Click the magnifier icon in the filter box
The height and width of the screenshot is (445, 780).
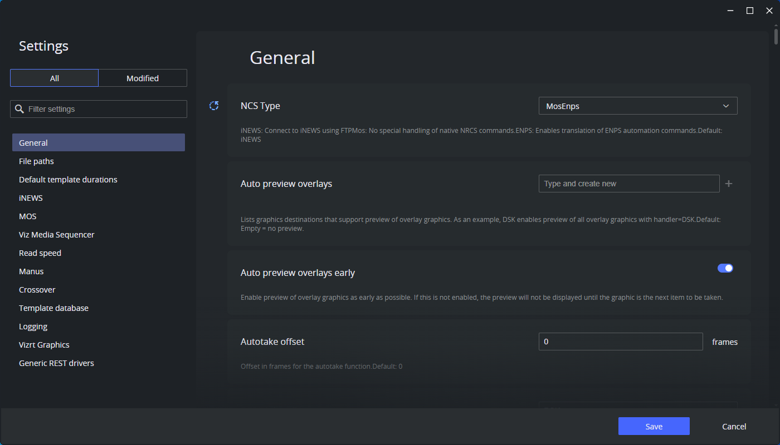[x=18, y=108]
